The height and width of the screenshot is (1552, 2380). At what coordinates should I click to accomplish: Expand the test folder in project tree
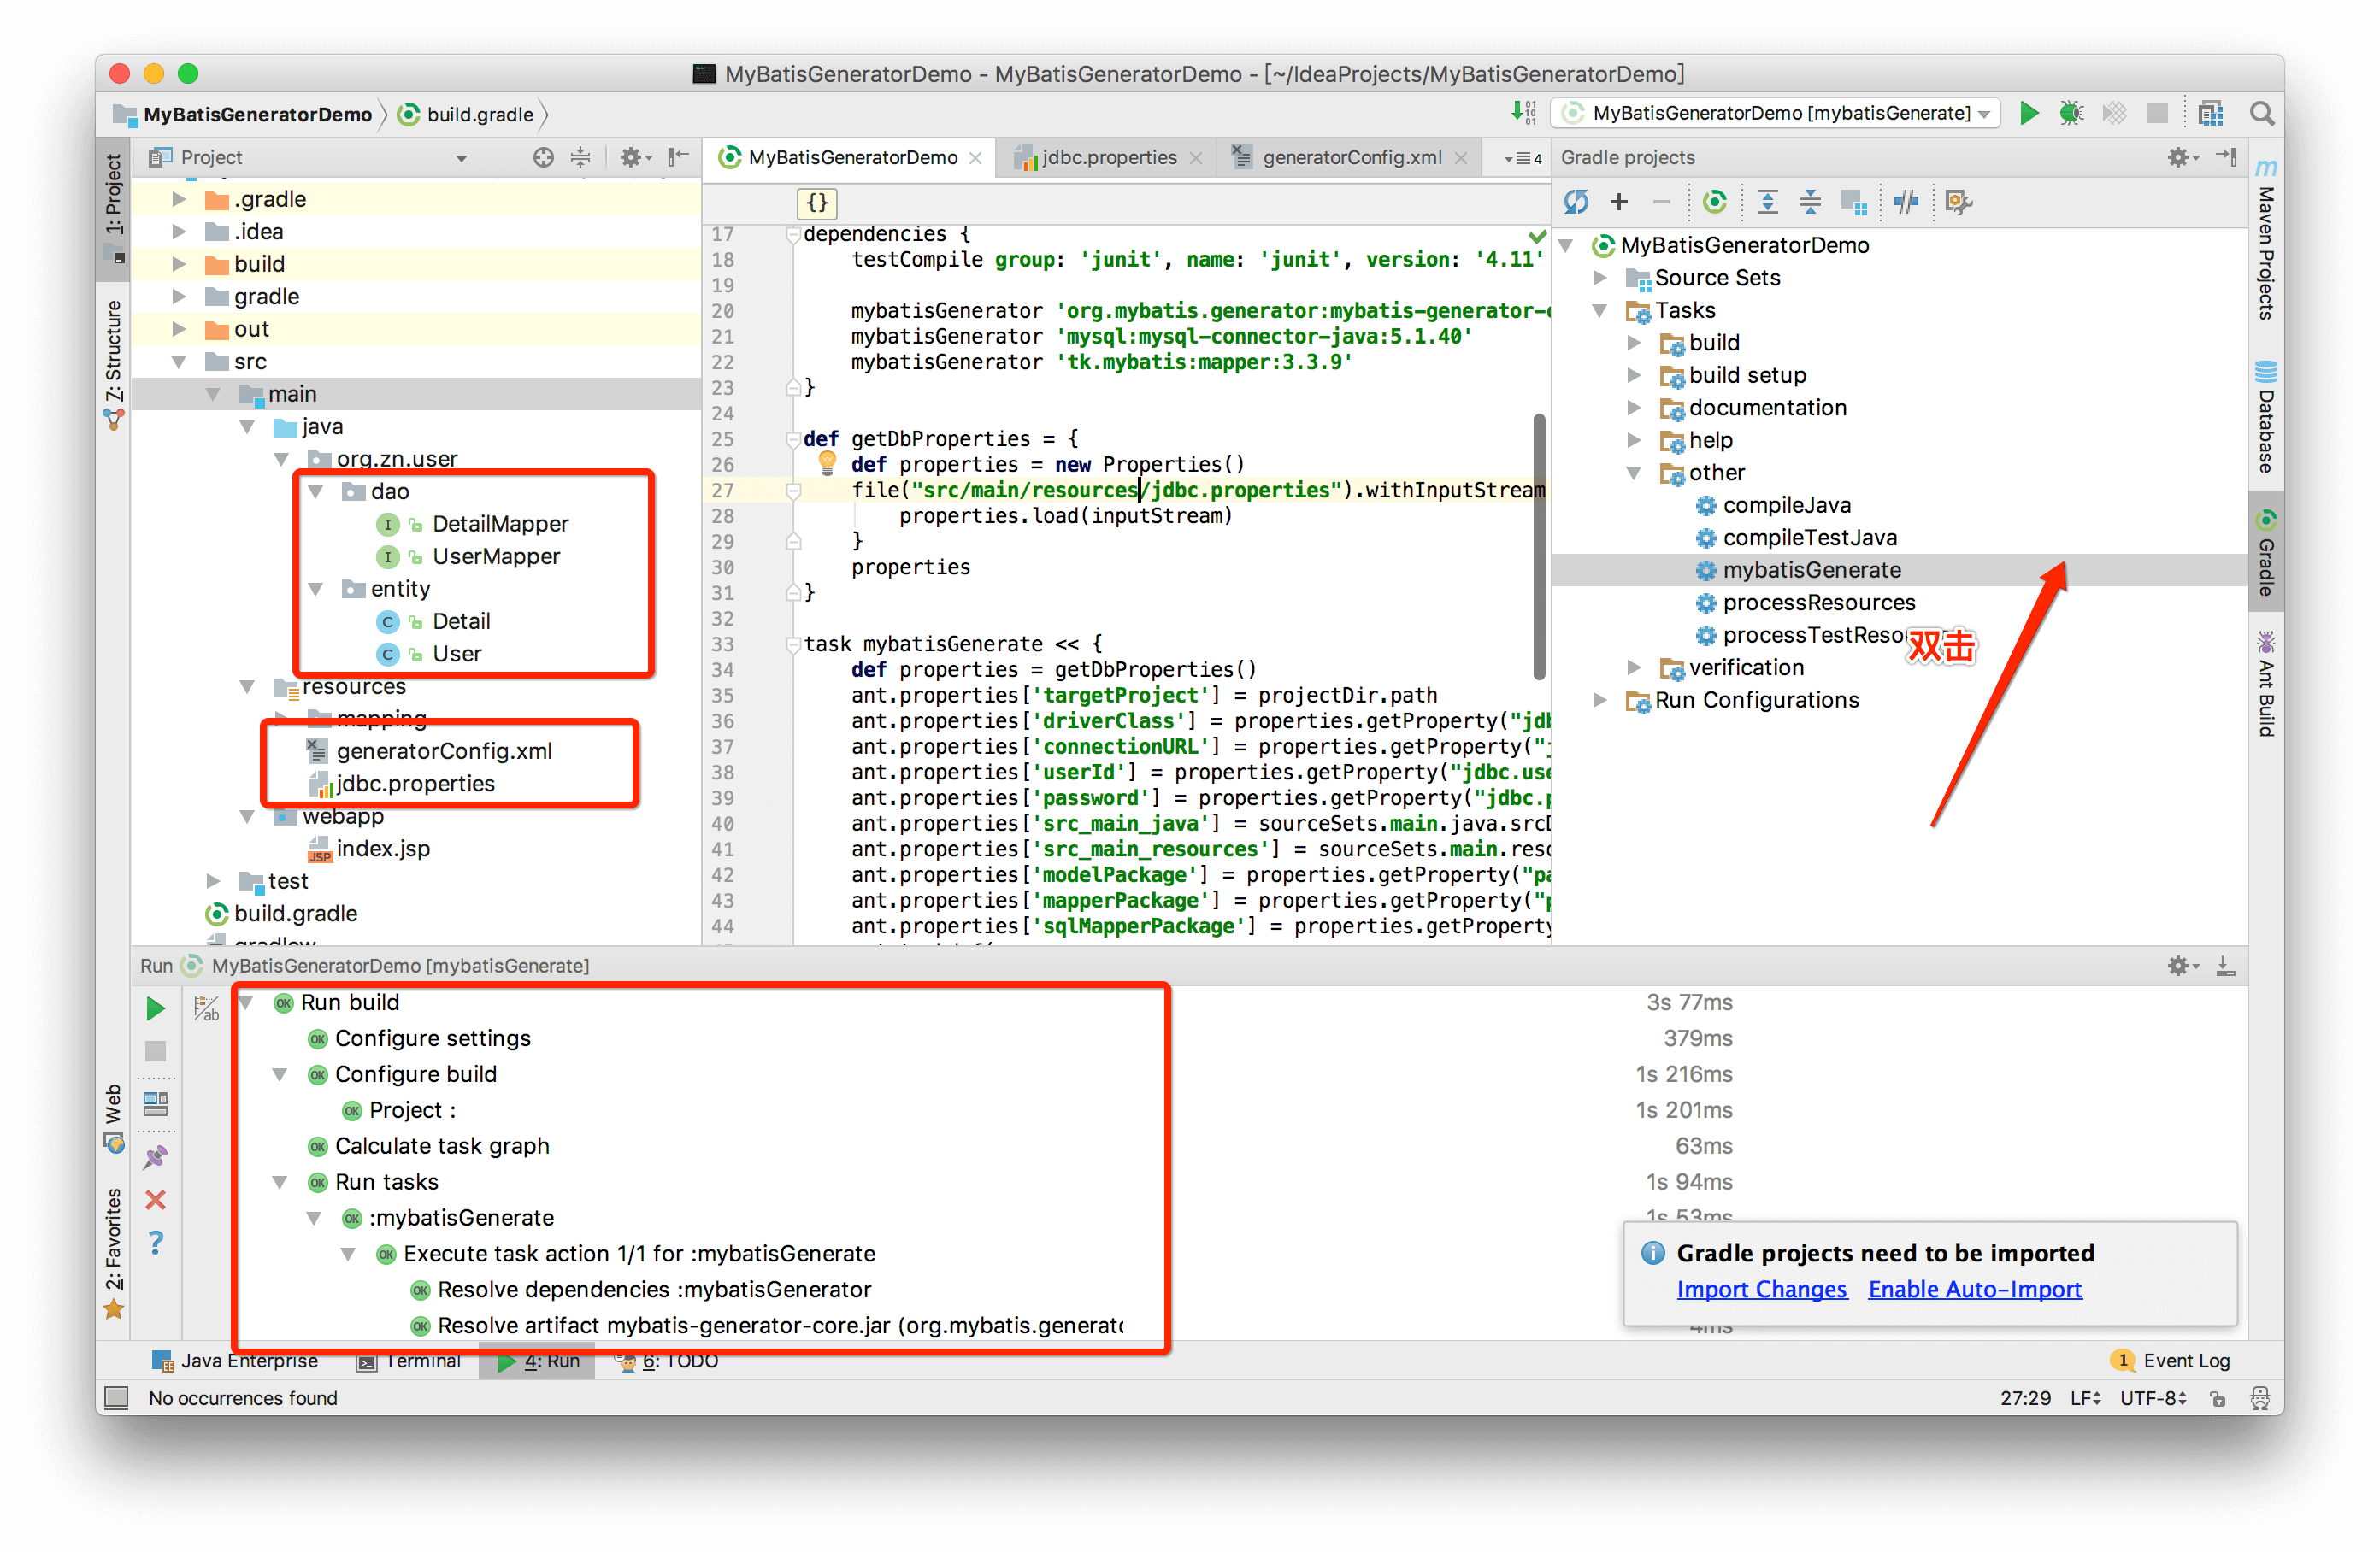pos(213,881)
